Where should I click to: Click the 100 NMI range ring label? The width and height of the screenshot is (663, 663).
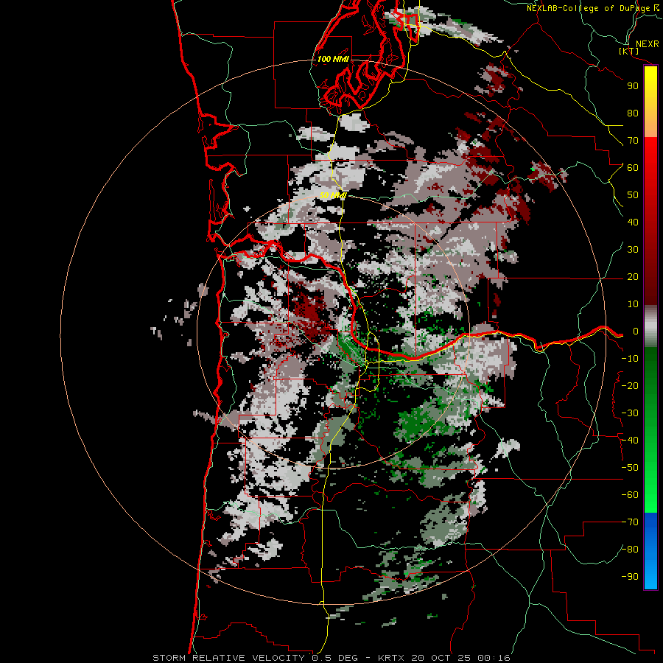333,59
